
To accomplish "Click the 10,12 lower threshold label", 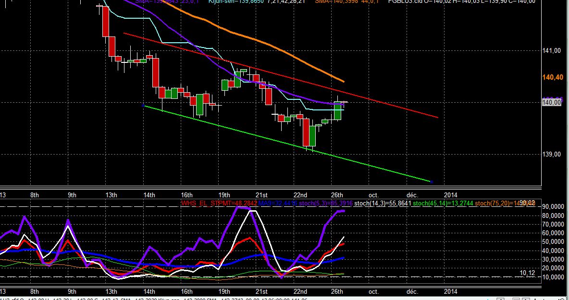I will [x=527, y=273].
